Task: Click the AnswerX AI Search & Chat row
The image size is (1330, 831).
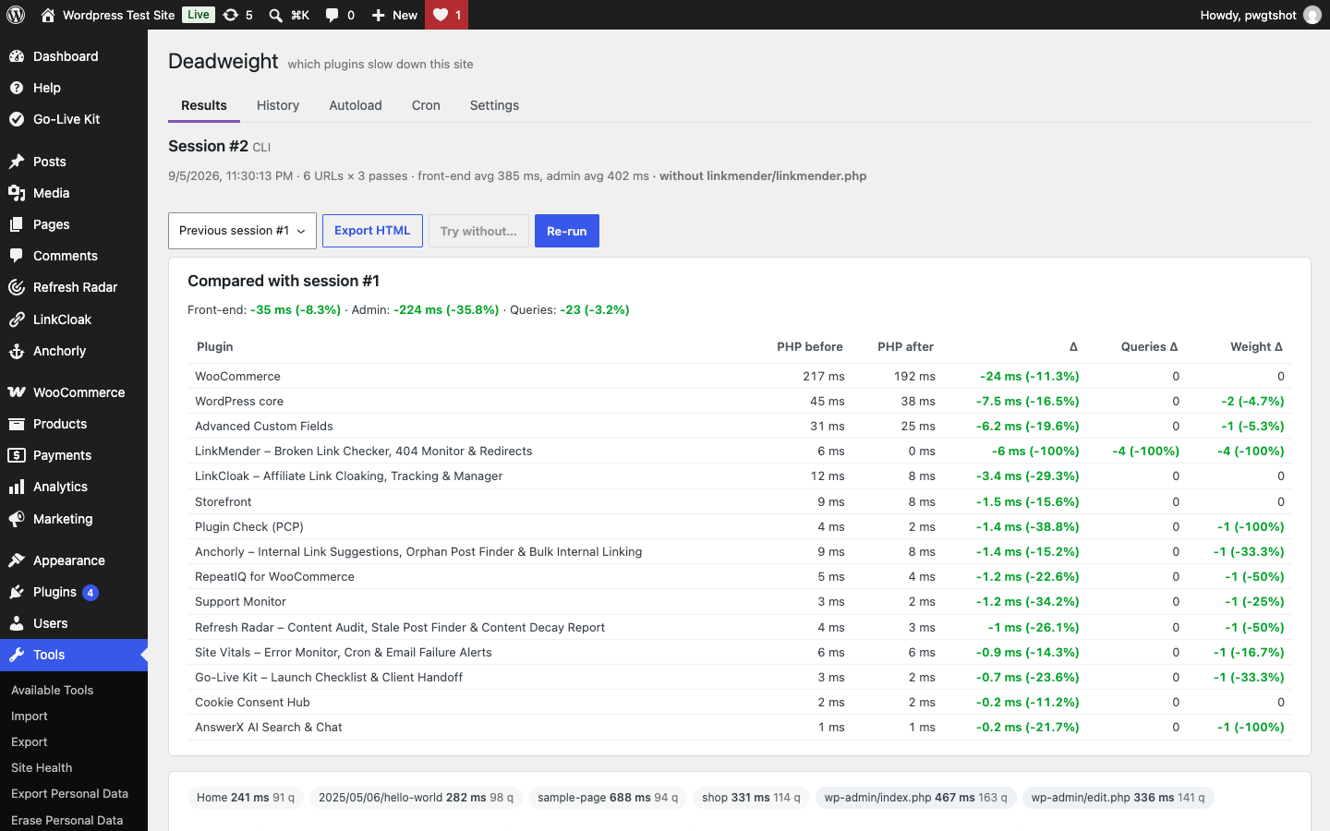Action: (740, 727)
